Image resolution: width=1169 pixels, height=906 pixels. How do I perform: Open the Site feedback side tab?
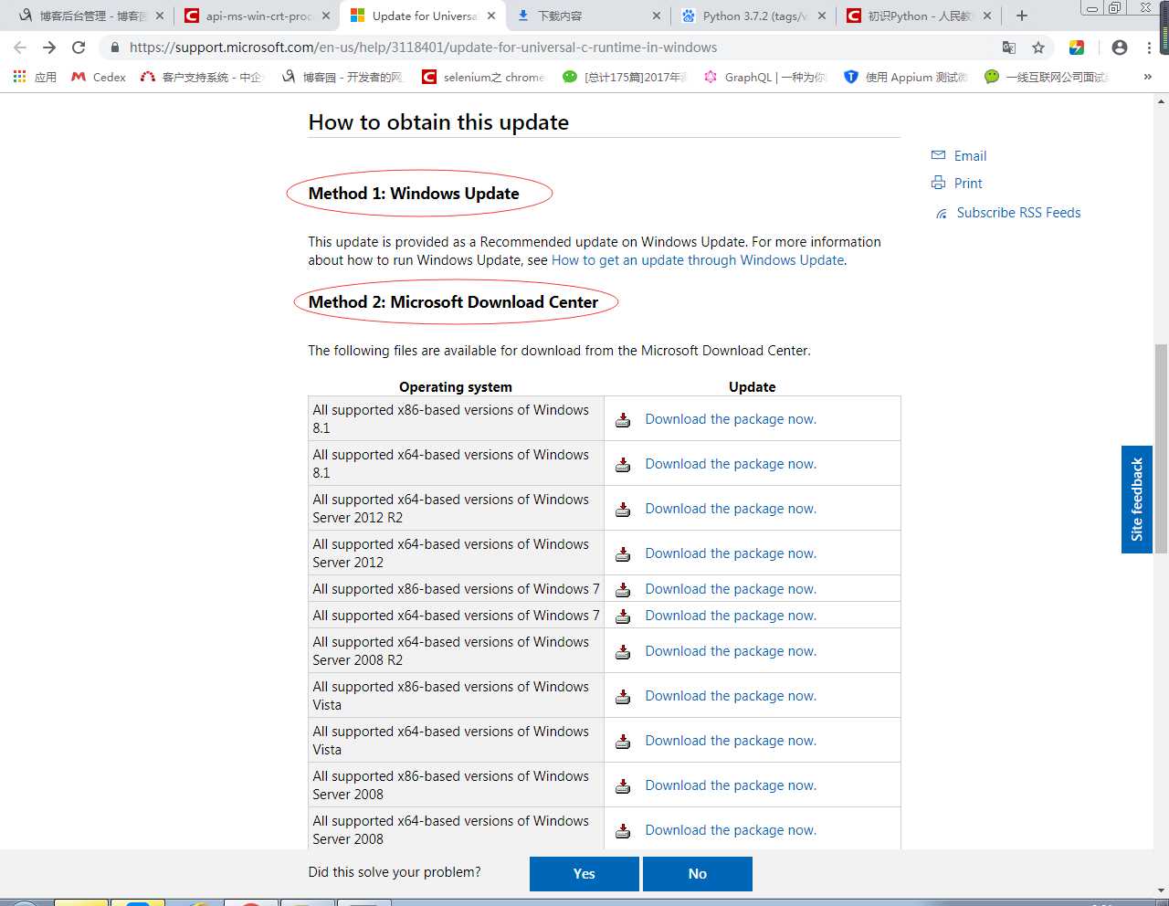(1137, 500)
